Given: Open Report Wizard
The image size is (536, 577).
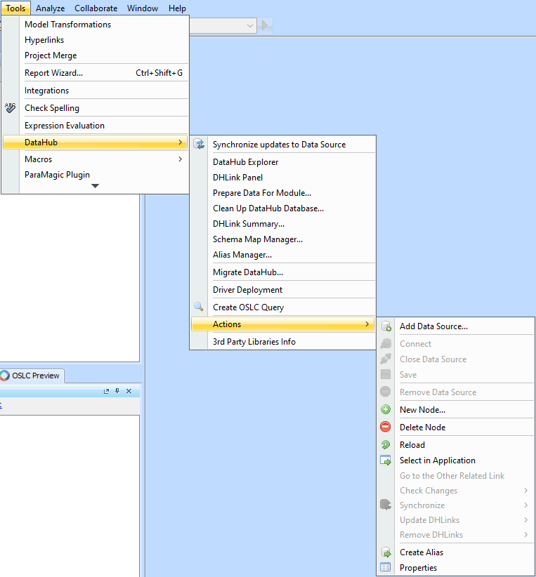Looking at the screenshot, I should pos(96,73).
